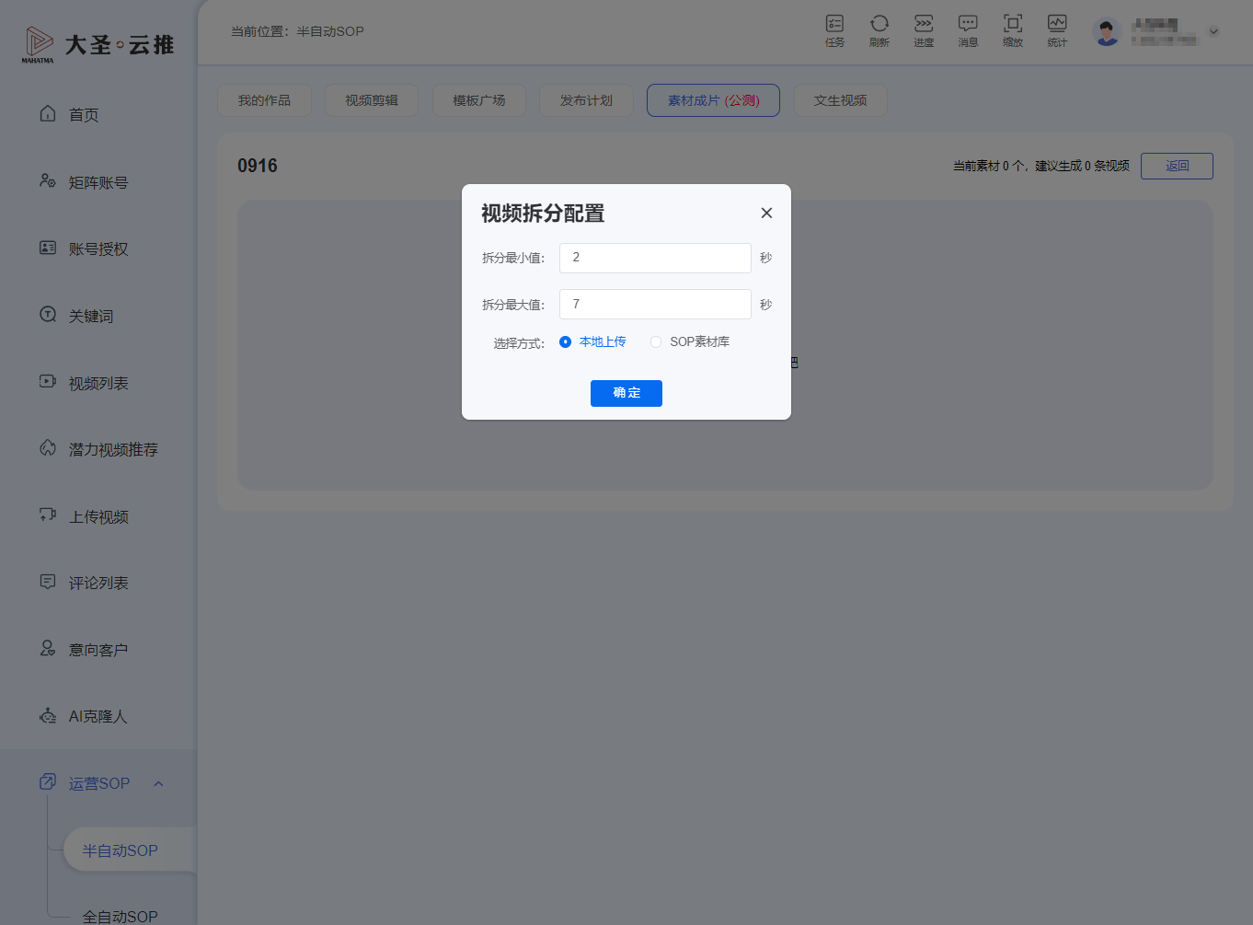This screenshot has width=1253, height=925.
Task: Switch to 视频剪辑 tab
Action: click(x=372, y=100)
